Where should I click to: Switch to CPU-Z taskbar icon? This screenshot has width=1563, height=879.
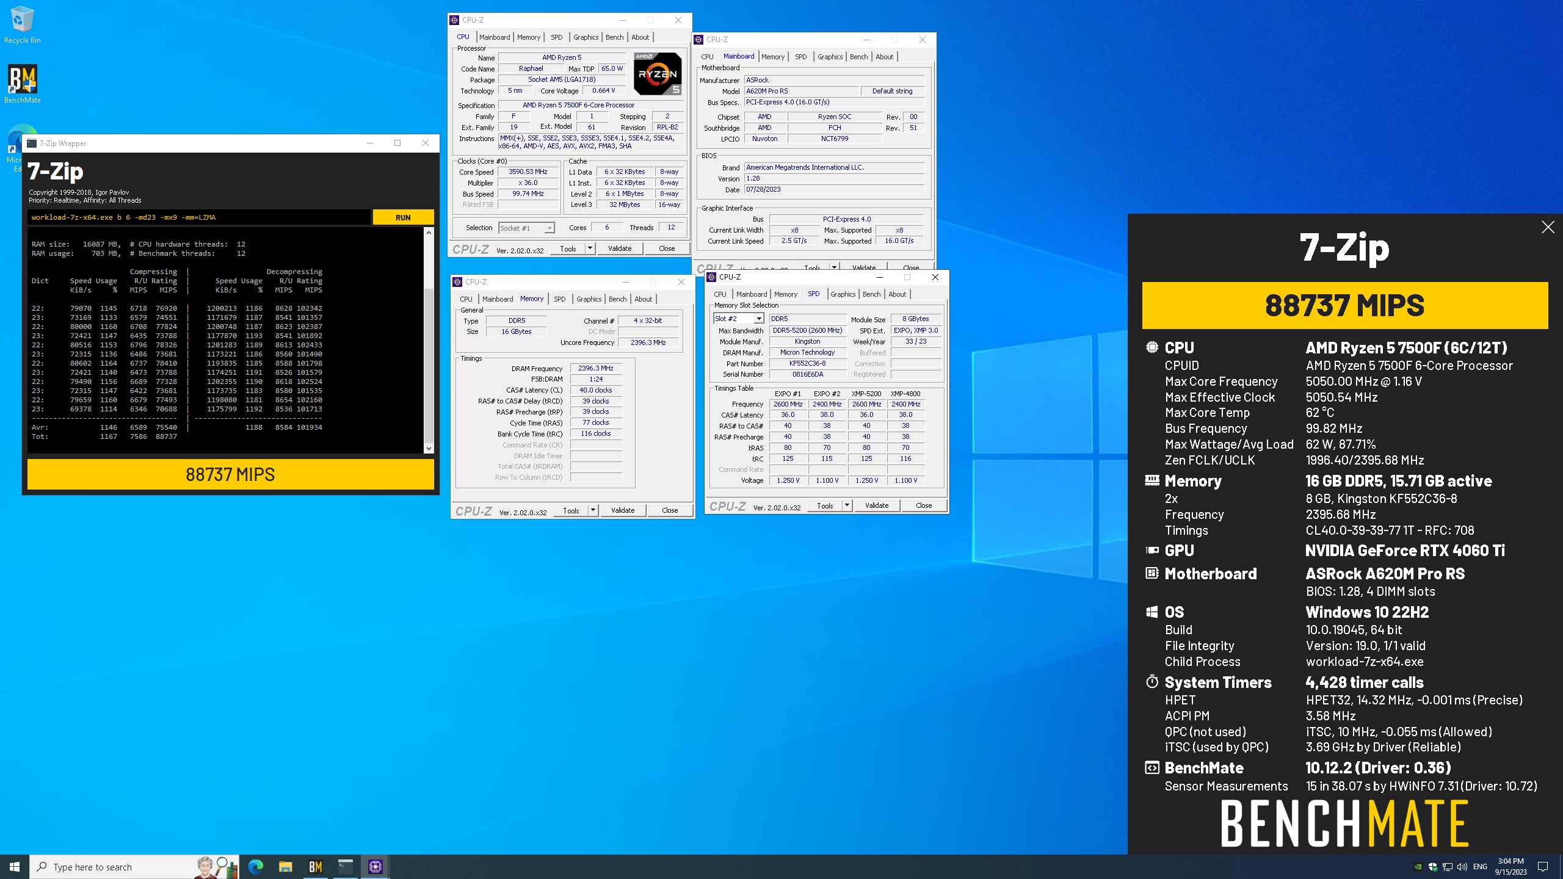375,867
